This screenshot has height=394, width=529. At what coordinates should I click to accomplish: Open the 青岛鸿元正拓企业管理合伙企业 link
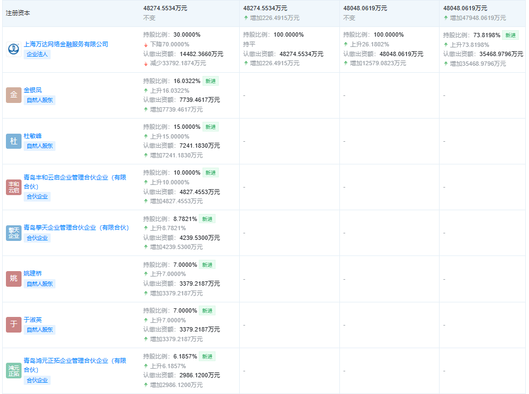coord(75,365)
